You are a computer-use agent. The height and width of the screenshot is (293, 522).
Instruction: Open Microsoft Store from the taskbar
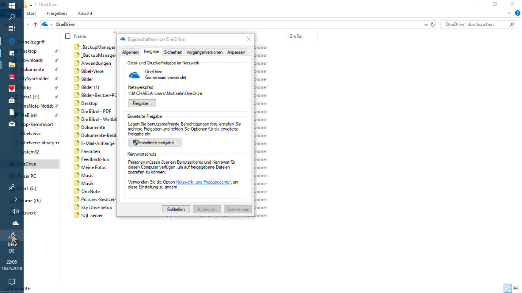tap(12, 100)
